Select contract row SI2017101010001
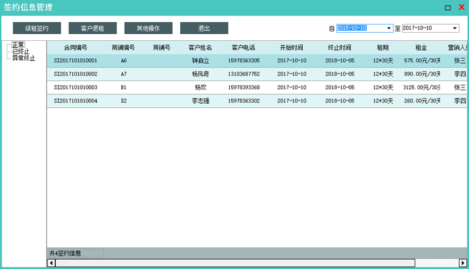Screen dimensions: 469x269 (75, 60)
